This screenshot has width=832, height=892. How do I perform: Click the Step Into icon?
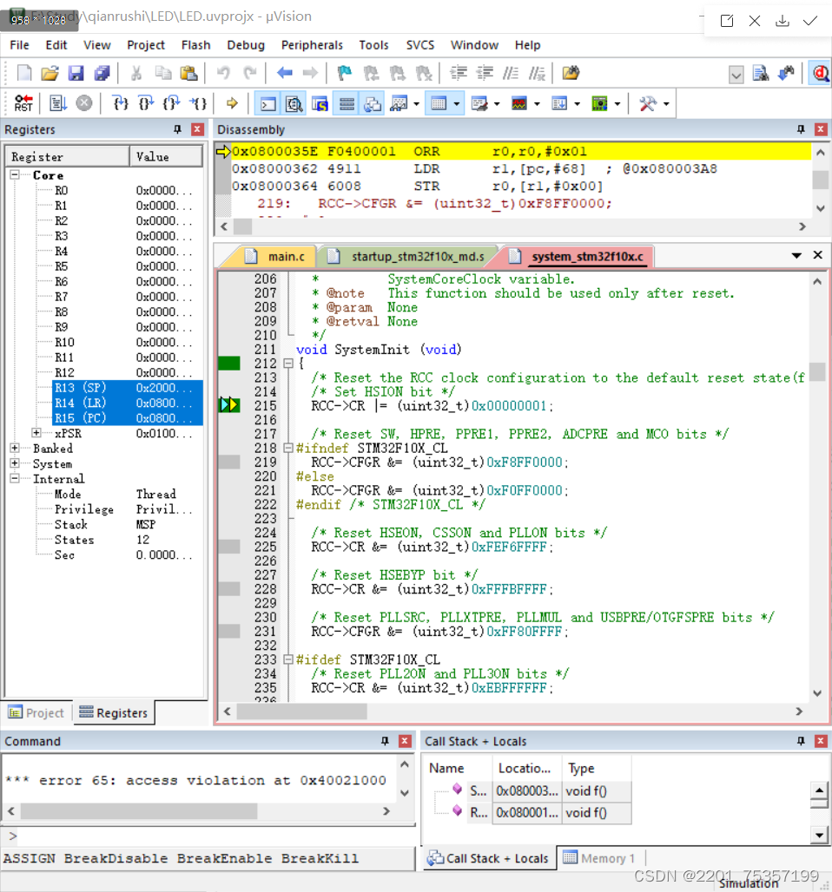tap(121, 104)
